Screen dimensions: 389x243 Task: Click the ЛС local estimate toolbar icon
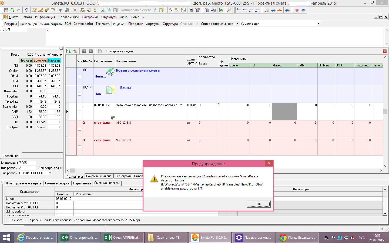(171, 10)
